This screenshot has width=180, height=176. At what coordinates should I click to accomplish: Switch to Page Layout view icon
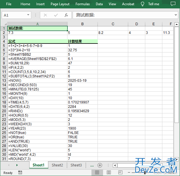click(x=109, y=172)
